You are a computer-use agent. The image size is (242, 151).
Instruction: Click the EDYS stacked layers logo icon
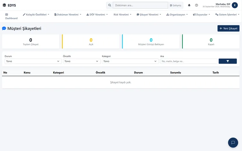coord(4,5)
